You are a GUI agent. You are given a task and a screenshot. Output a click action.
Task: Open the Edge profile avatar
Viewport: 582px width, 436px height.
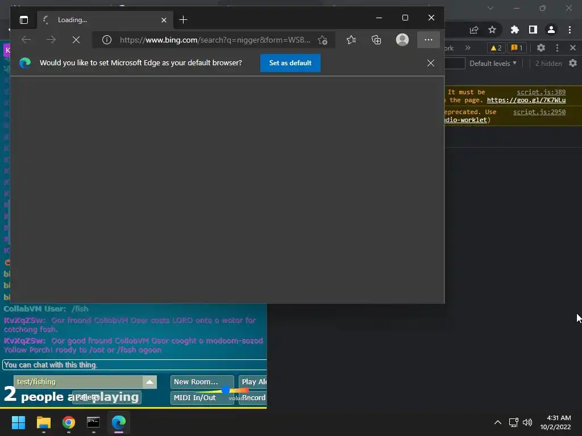[x=402, y=40]
